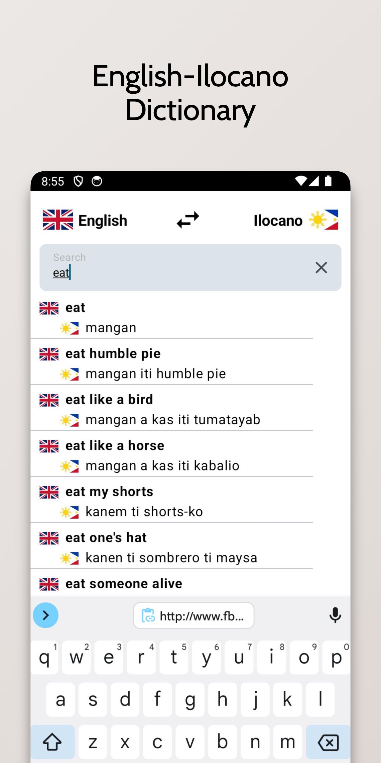Viewport: 381px width, 763px height.
Task: Click the Philippine flag beside mangan
Action: click(70, 328)
